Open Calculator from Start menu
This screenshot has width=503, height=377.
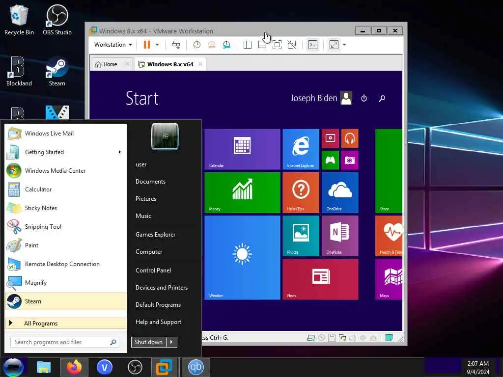(66, 189)
